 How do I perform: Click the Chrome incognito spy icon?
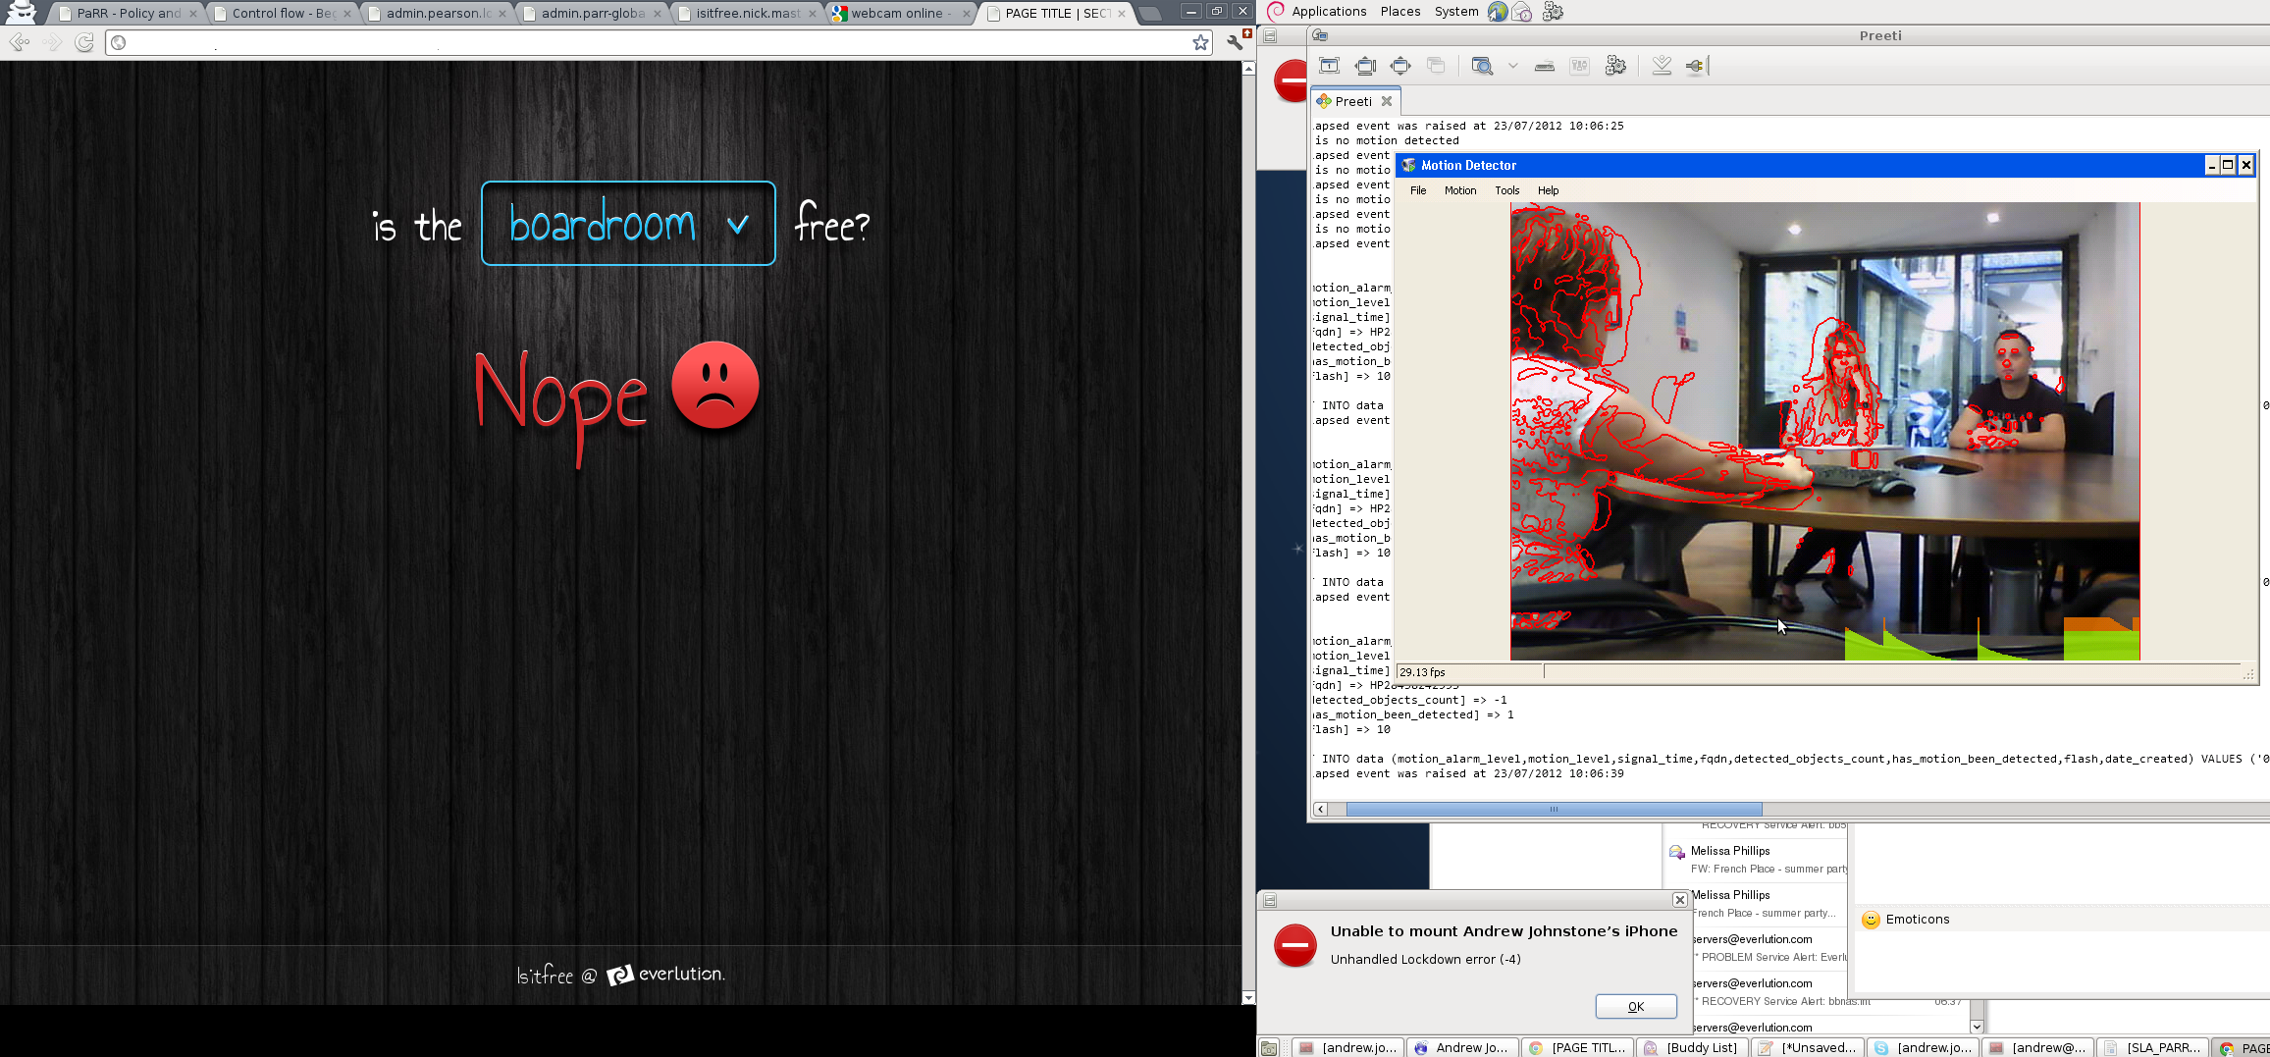21,13
